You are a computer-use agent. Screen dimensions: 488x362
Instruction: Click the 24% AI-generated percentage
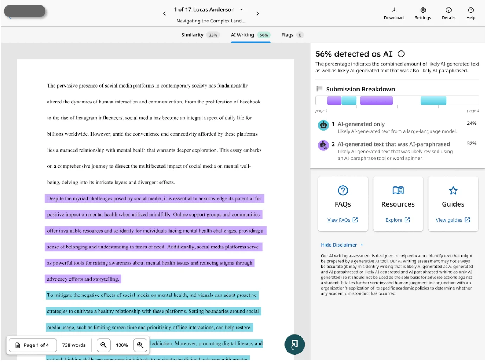tap(471, 123)
